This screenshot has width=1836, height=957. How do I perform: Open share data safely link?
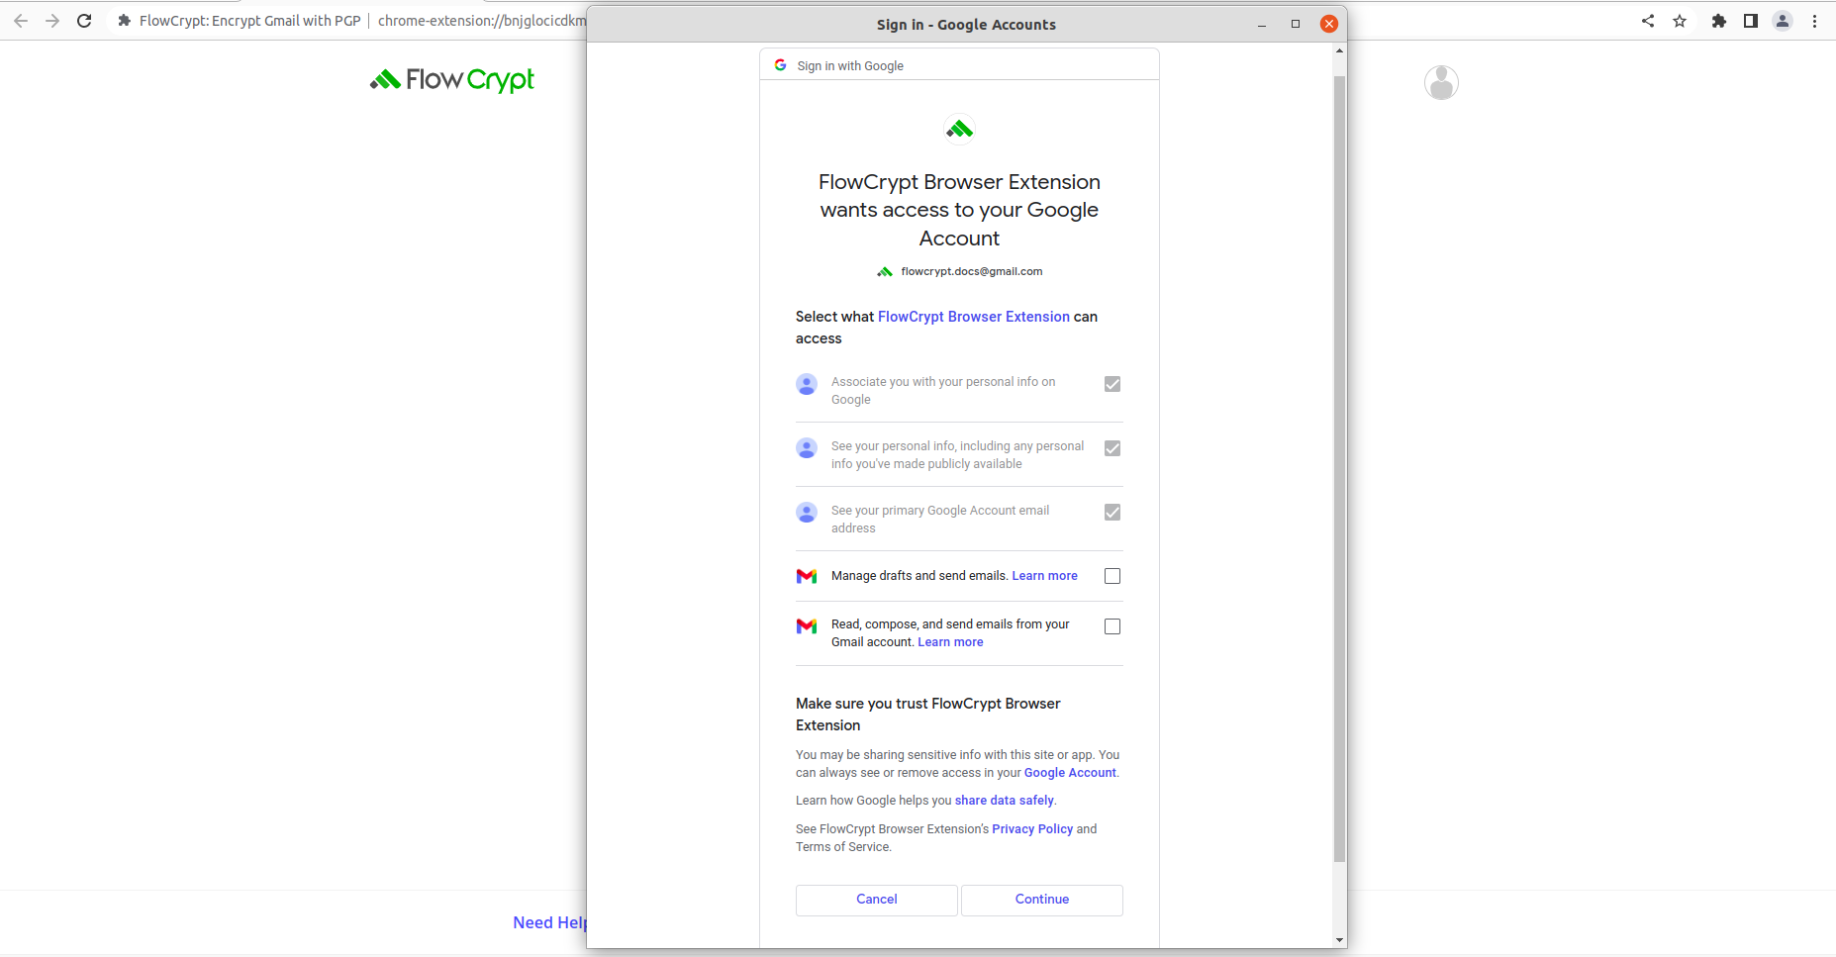coord(1005,801)
